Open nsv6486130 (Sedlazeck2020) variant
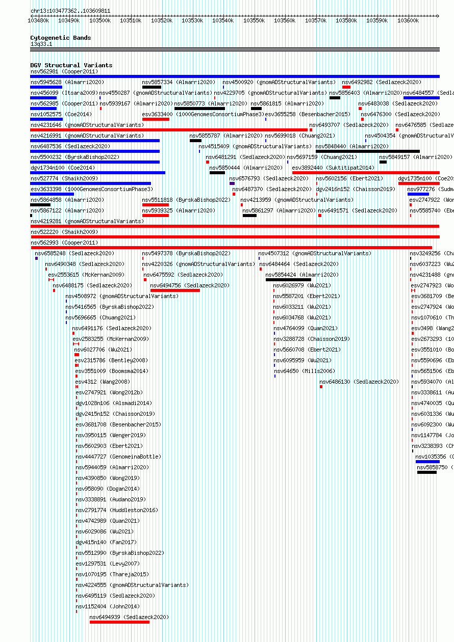 coord(359,382)
